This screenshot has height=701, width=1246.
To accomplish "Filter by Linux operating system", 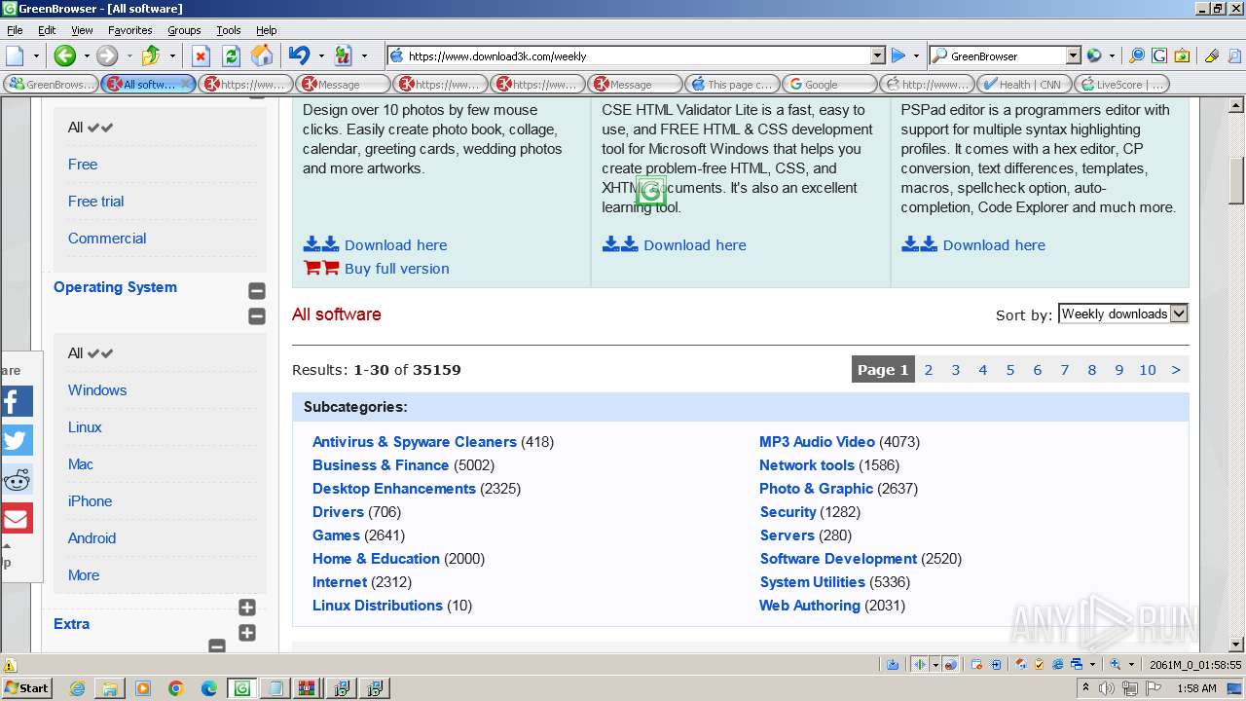I will (85, 427).
